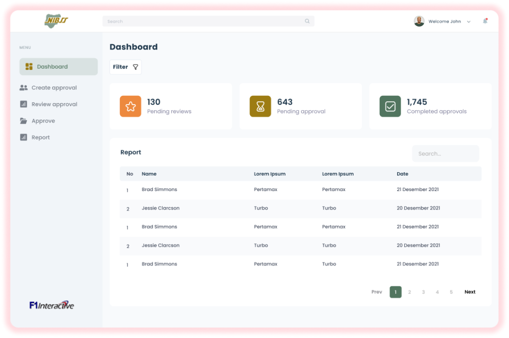Open the Dashboard menu item

point(58,67)
